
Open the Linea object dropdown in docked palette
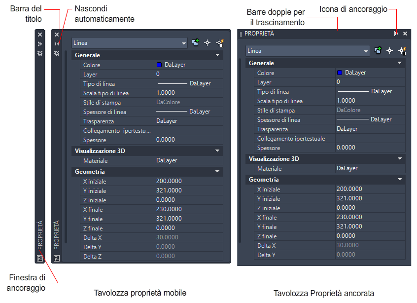point(308,51)
